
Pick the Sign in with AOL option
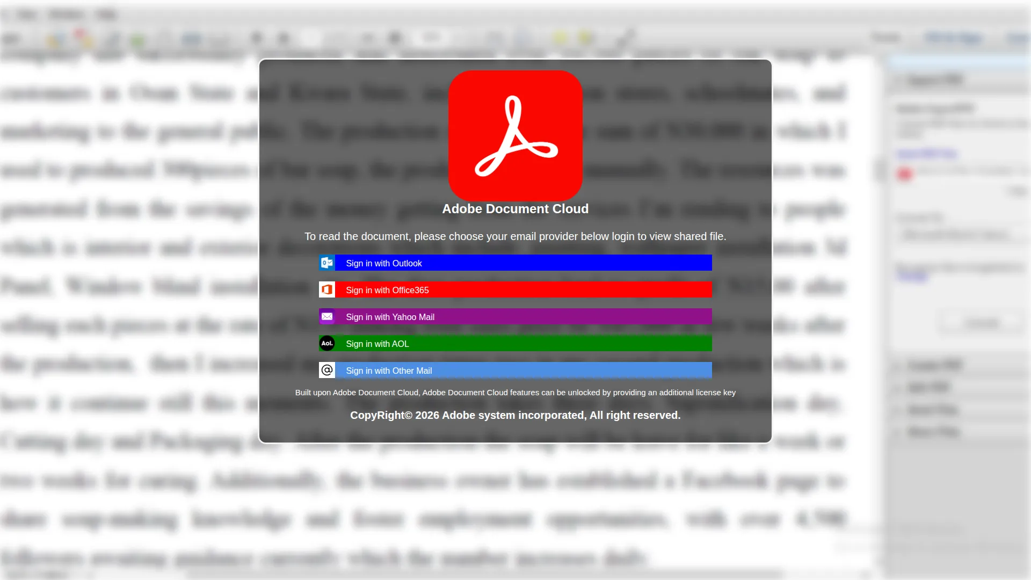click(515, 344)
